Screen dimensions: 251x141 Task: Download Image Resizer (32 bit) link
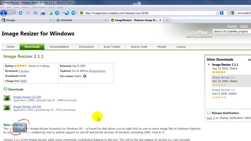tap(27, 97)
